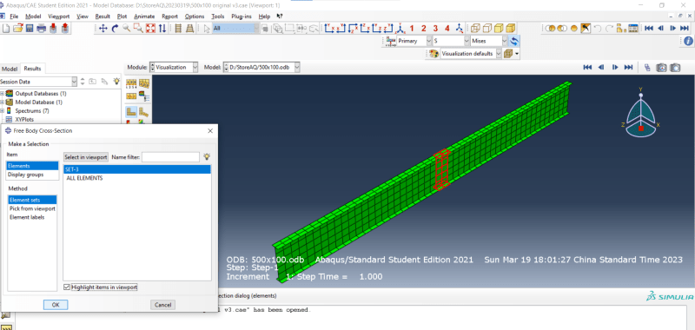Image resolution: width=695 pixels, height=330 pixels.
Task: Click the Box Zoom view tool
Action: (x=138, y=29)
